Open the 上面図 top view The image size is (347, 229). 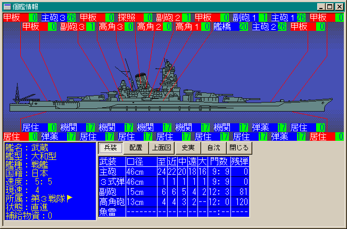[161, 147]
